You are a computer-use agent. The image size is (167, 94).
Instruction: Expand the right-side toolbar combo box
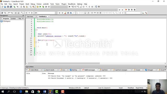141,13
